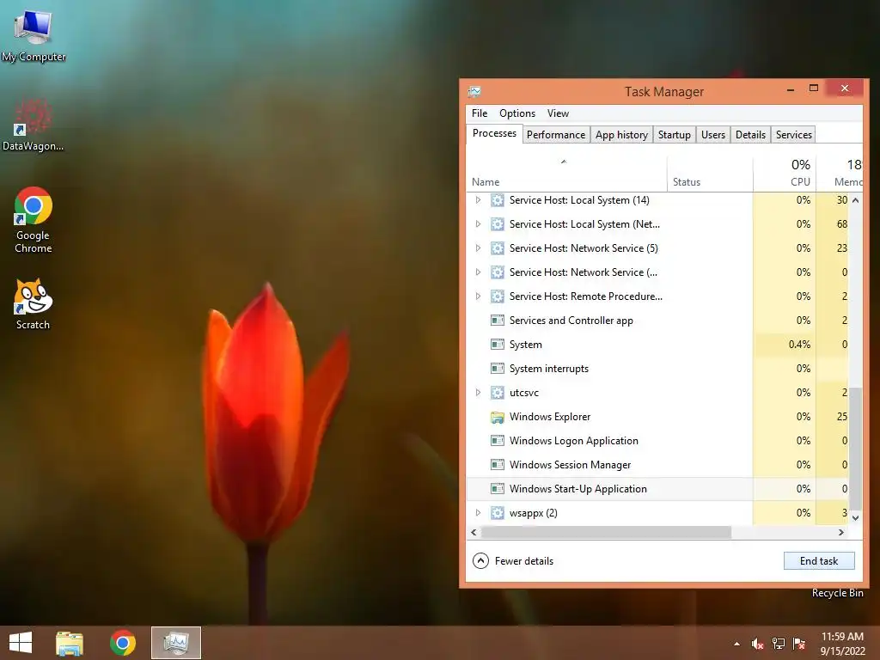Click the vertical scrollbar up arrow
The height and width of the screenshot is (660, 880).
tap(855, 200)
